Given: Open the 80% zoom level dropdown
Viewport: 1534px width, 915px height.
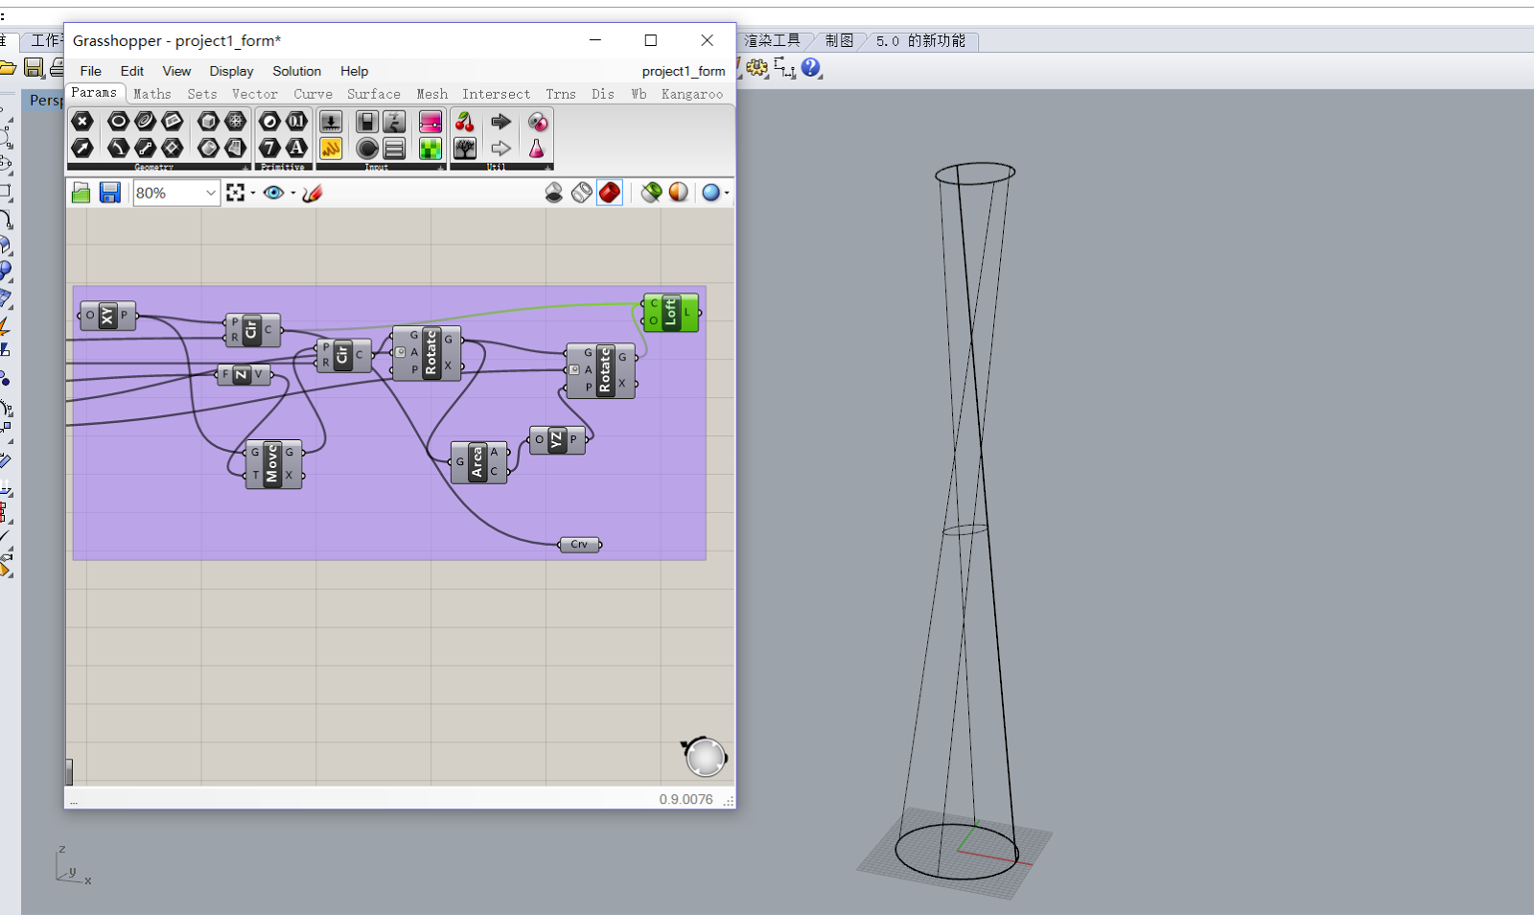Looking at the screenshot, I should pos(213,193).
